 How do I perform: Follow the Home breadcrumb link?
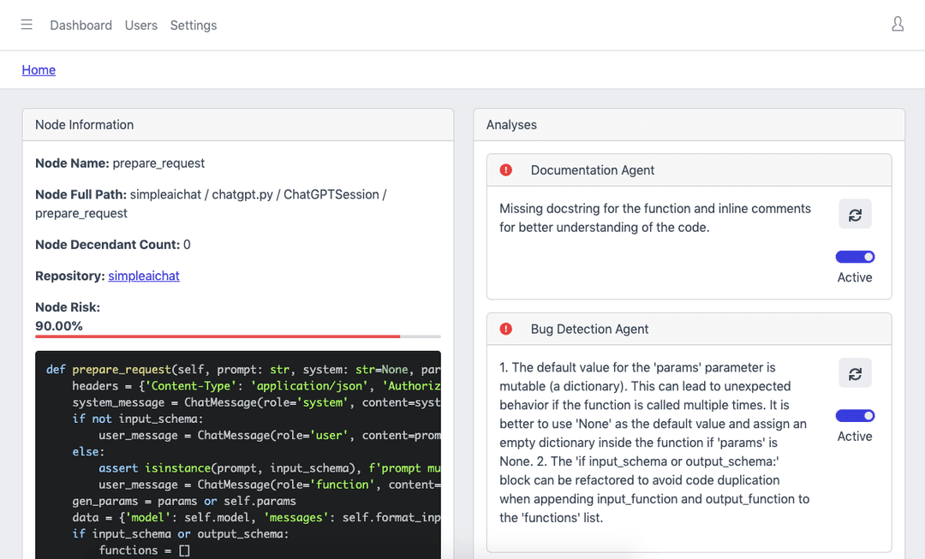point(39,70)
